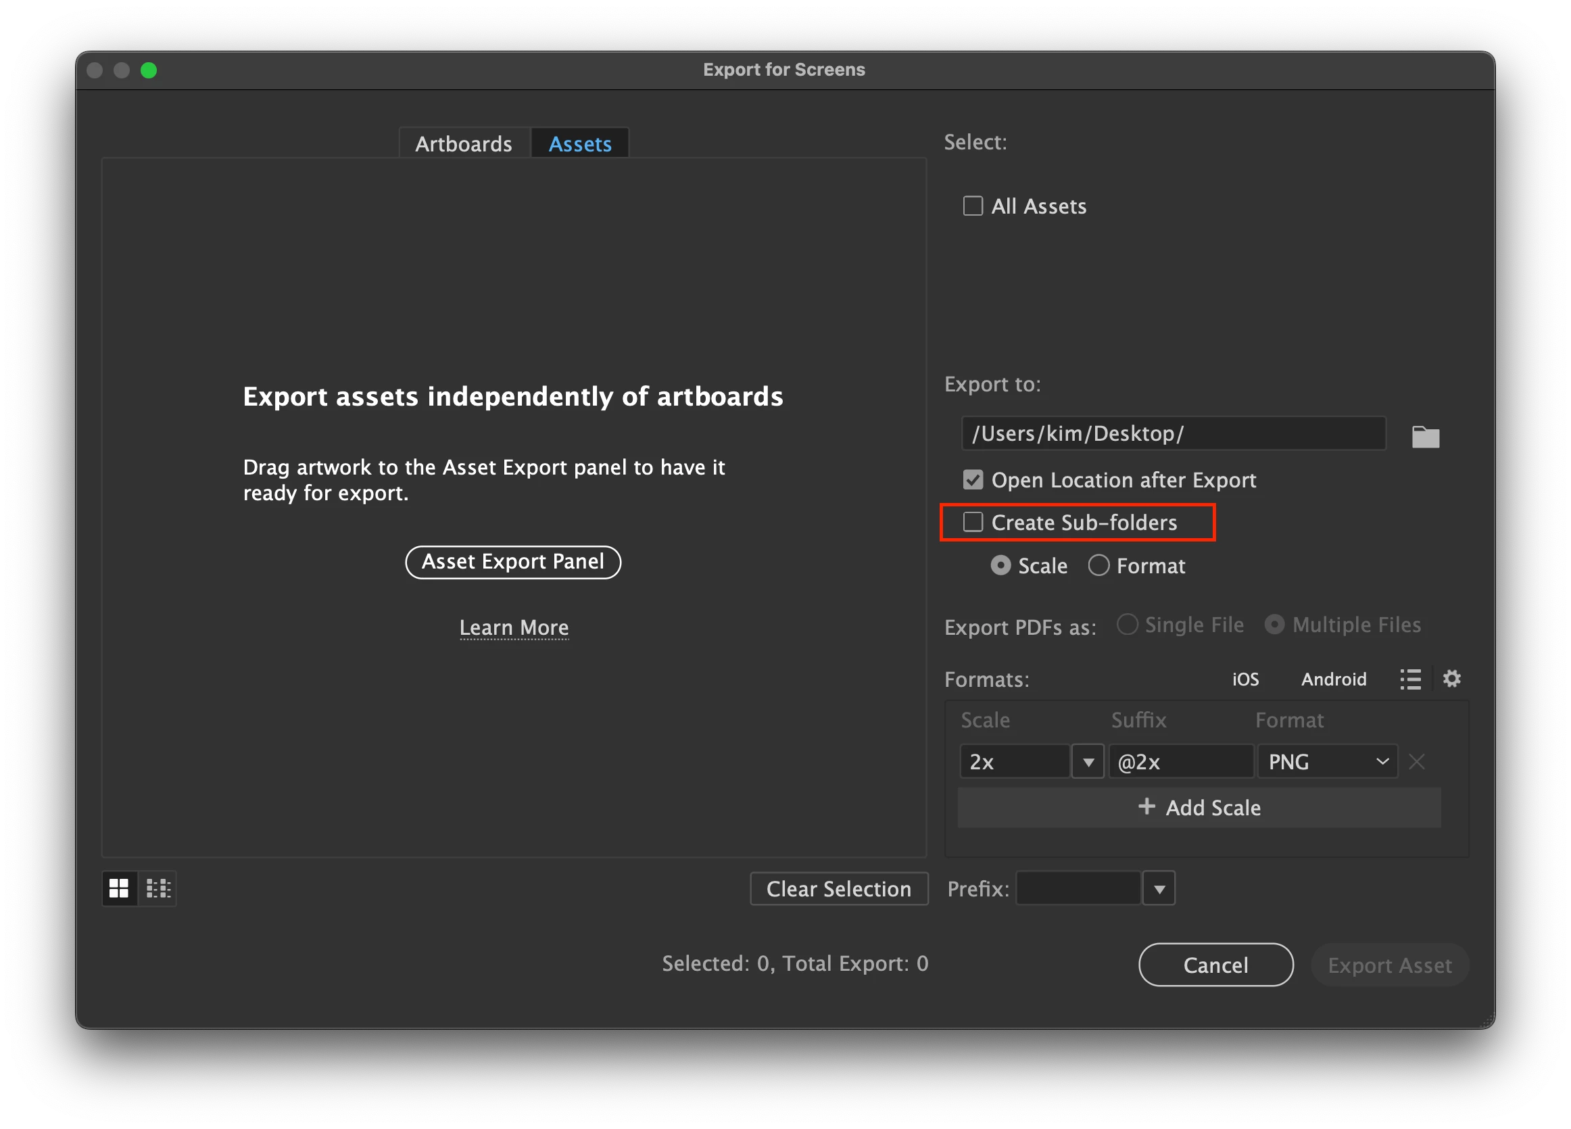This screenshot has height=1129, width=1571.
Task: Add Android format presets
Action: click(x=1334, y=679)
